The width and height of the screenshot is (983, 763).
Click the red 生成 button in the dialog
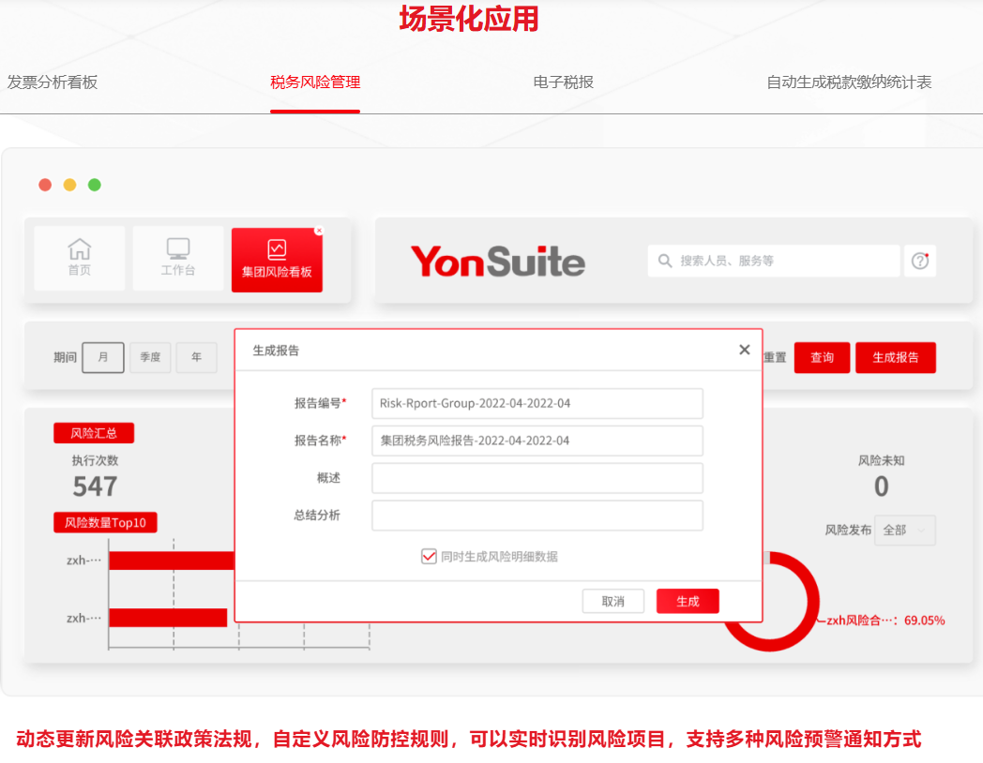pyautogui.click(x=688, y=601)
